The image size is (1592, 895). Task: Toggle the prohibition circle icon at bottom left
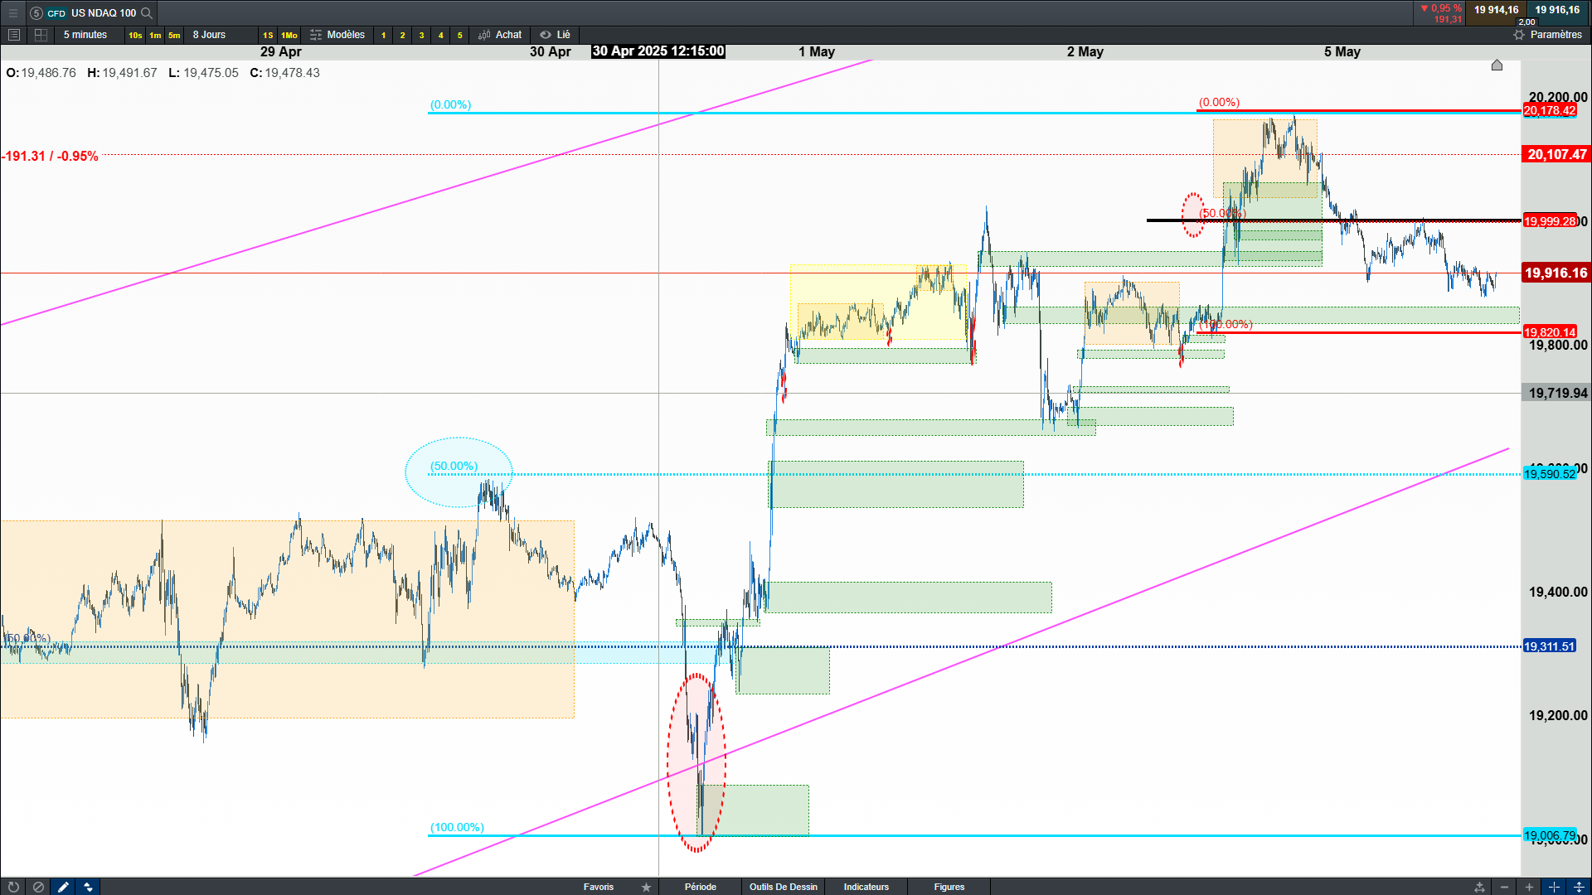tap(38, 887)
